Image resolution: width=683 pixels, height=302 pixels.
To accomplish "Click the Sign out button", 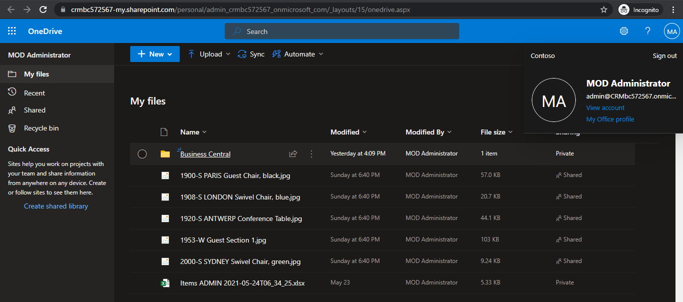I will [x=664, y=55].
